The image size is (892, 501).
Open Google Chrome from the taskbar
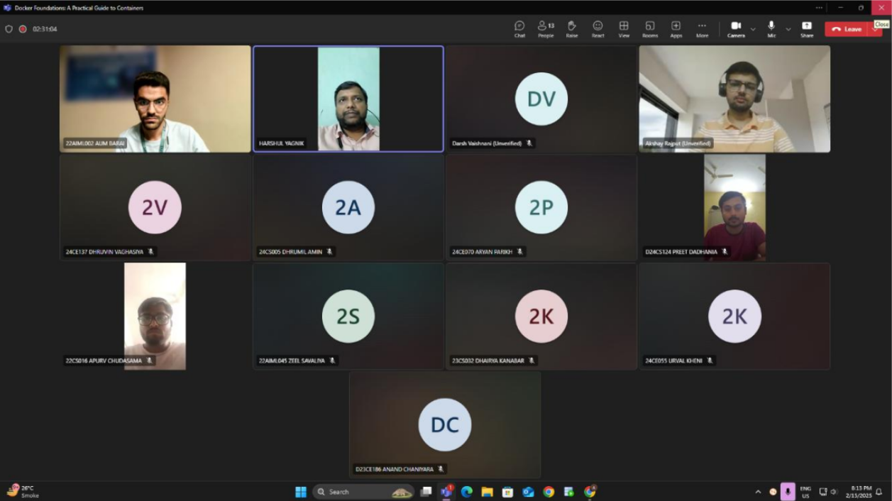tap(549, 492)
